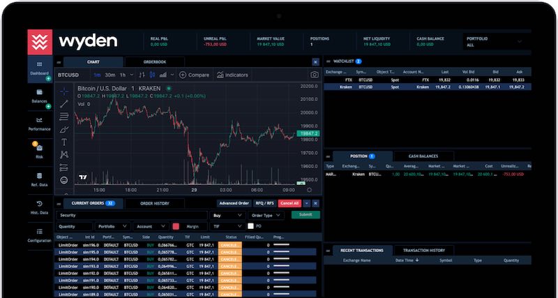The image size is (558, 298).
Task: Open the Portfolio dropdown in order form
Action: [x=113, y=226]
